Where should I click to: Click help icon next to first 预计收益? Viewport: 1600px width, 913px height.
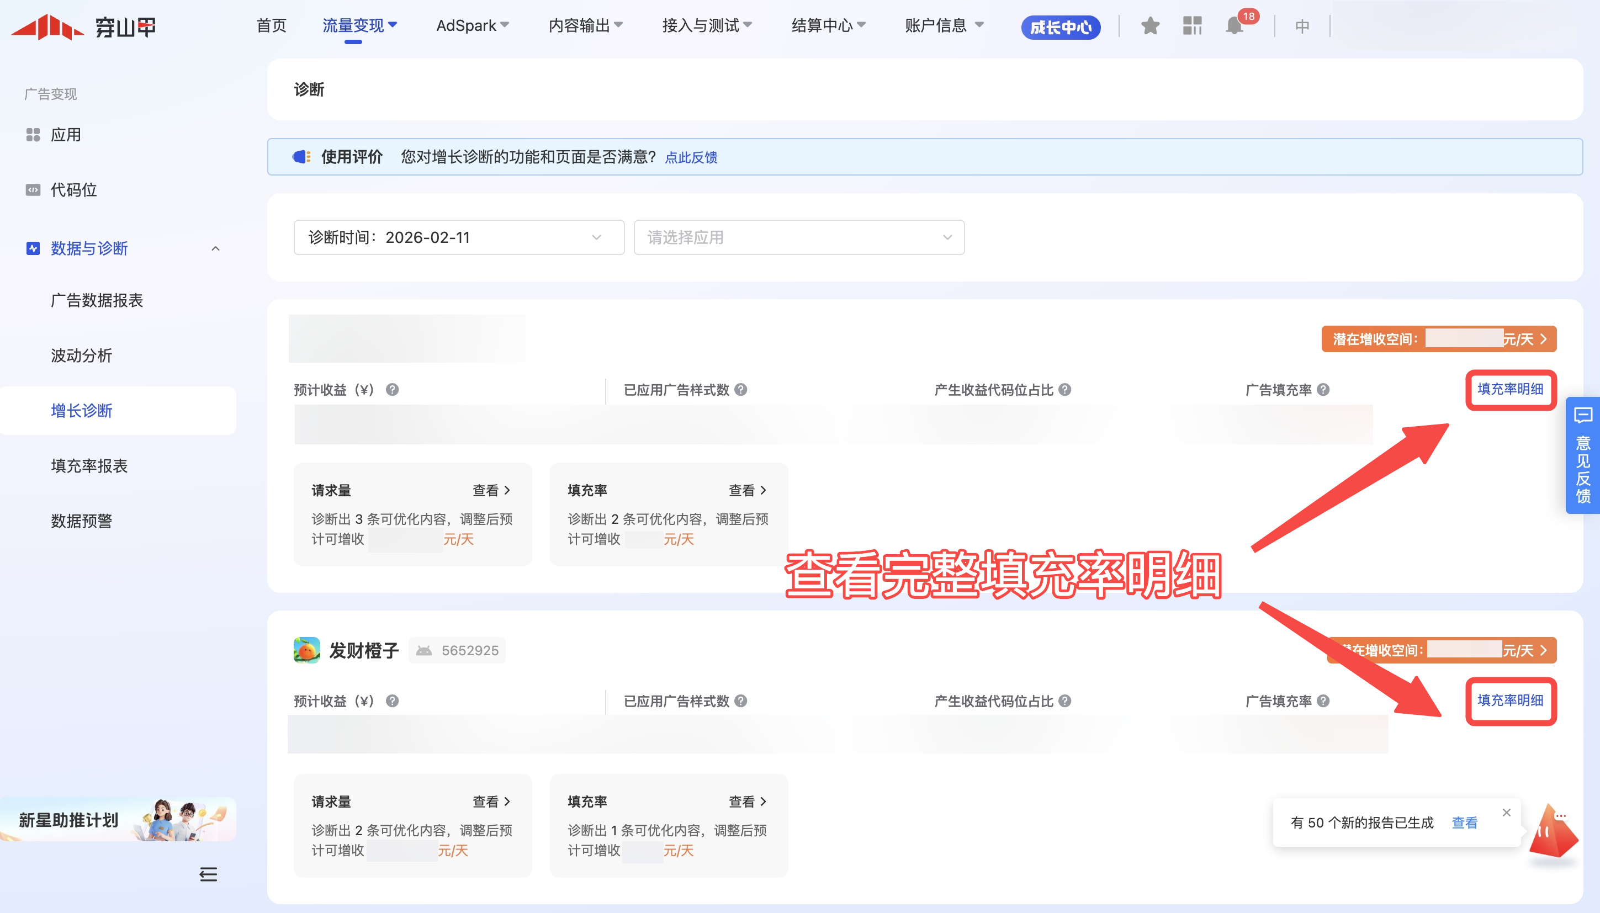[x=392, y=389]
